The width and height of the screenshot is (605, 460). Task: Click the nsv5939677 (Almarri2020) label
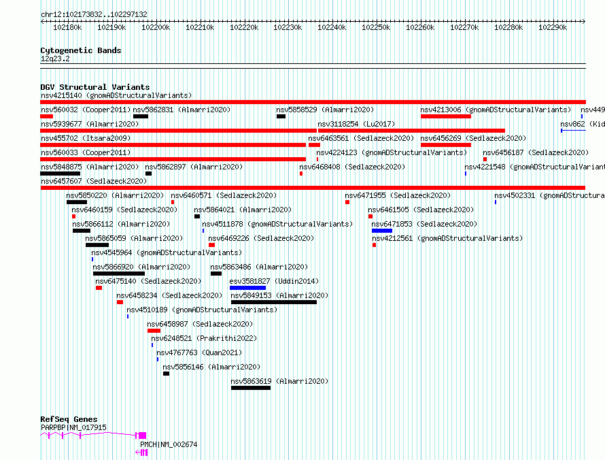pyautogui.click(x=90, y=124)
